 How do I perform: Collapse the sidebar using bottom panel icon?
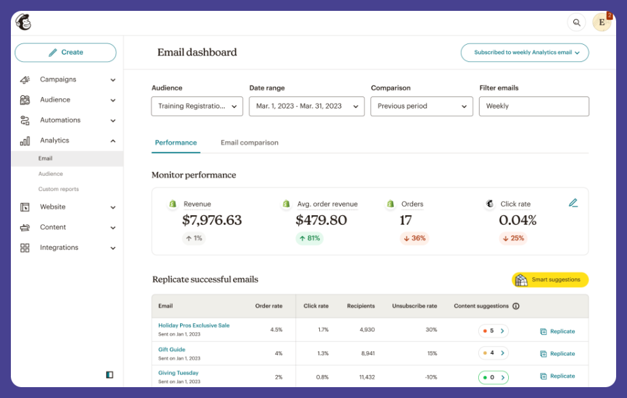[109, 374]
